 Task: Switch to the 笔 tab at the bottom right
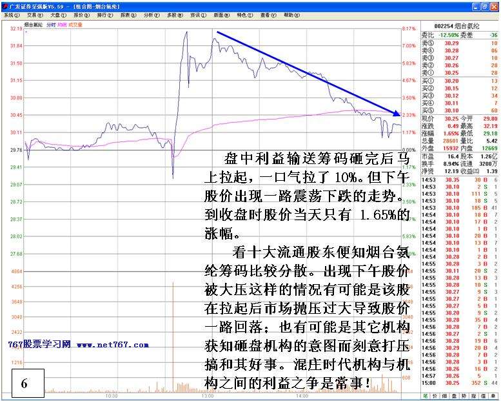[426, 395]
